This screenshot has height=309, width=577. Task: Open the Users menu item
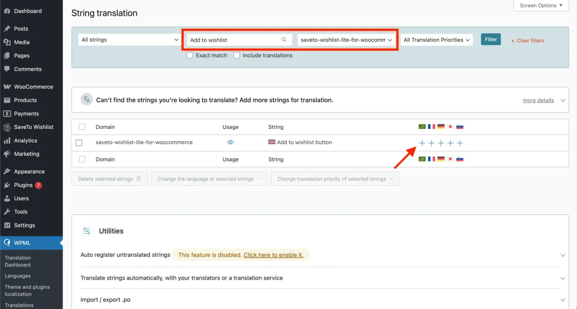(x=32, y=199)
